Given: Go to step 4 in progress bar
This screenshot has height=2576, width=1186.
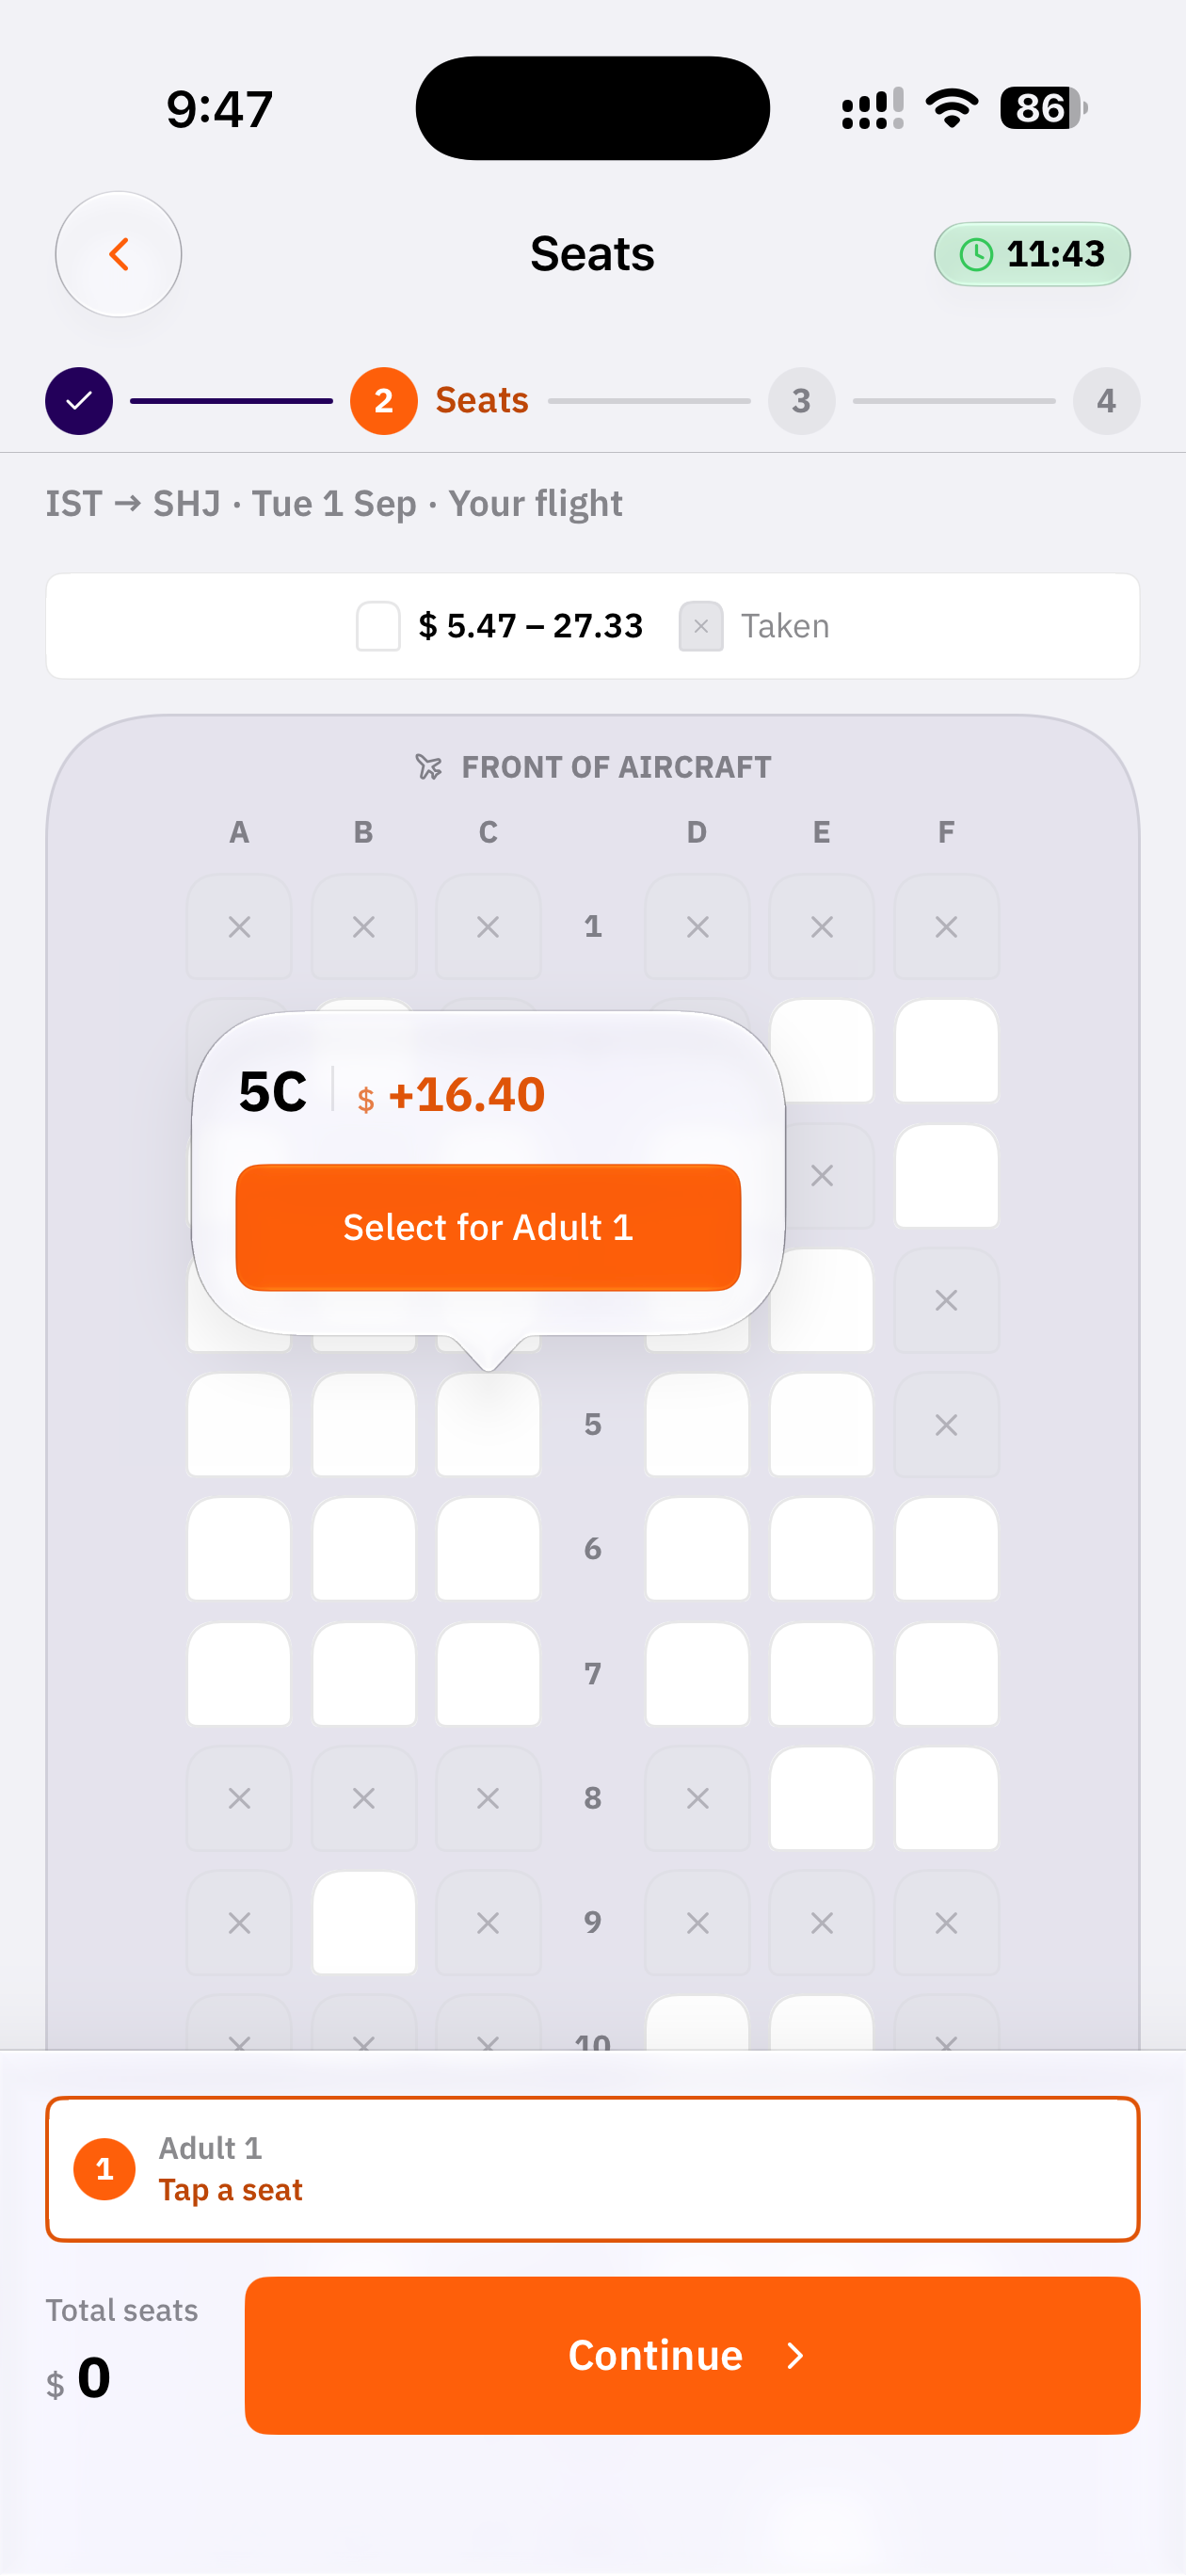Looking at the screenshot, I should [1106, 401].
